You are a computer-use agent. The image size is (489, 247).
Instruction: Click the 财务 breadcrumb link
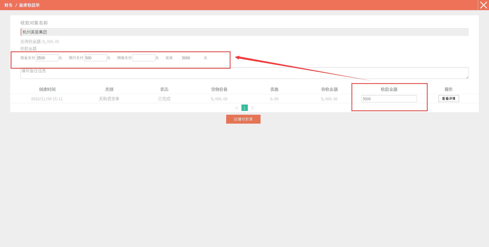coord(8,5)
